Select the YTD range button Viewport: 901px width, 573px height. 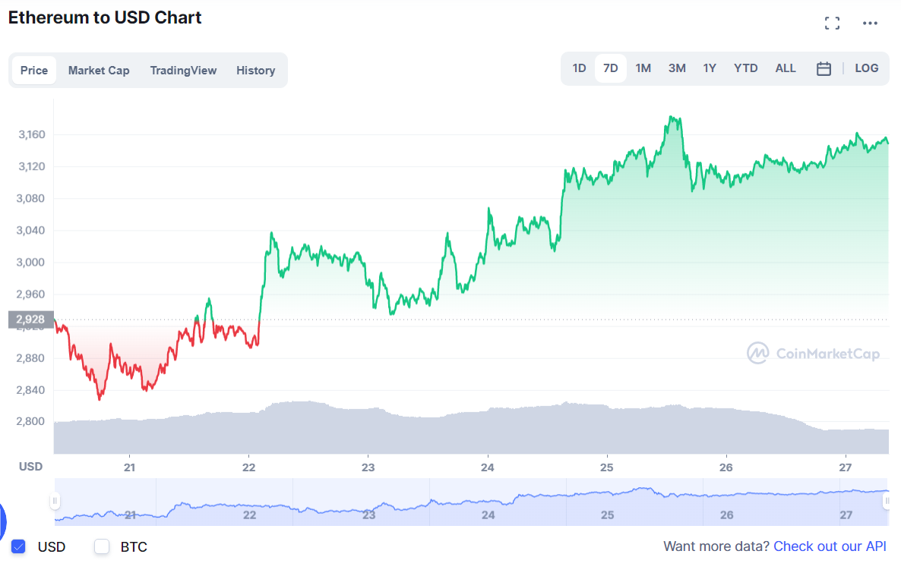click(x=746, y=68)
